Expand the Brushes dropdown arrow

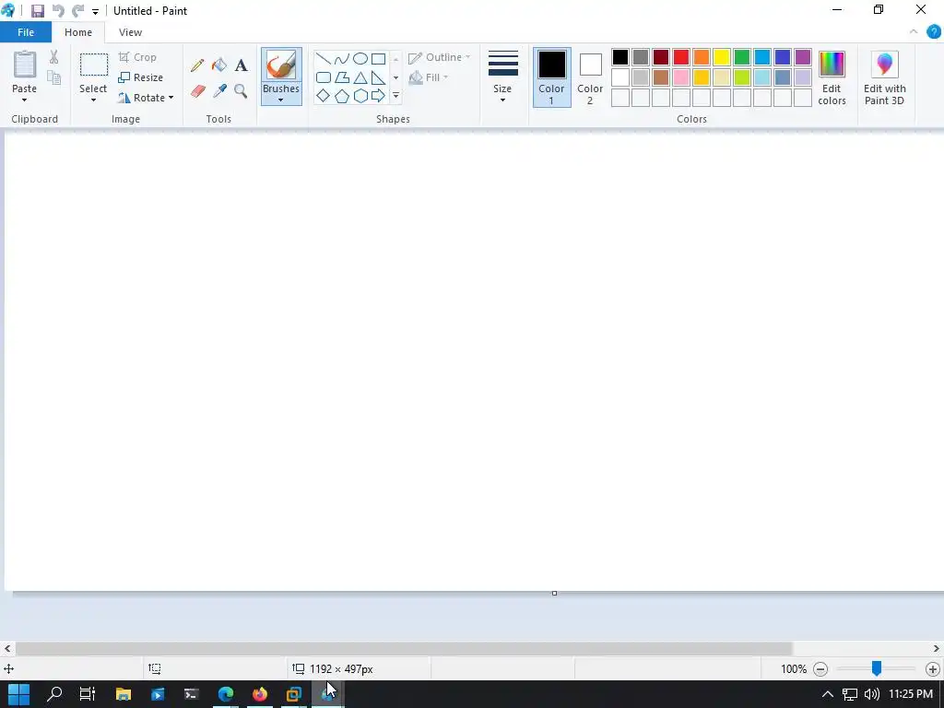coord(280,100)
